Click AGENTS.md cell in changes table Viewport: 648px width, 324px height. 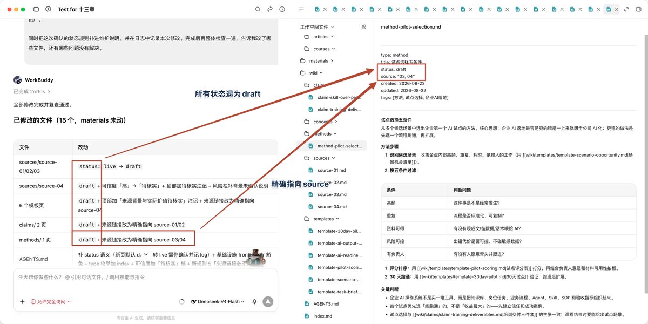point(43,259)
